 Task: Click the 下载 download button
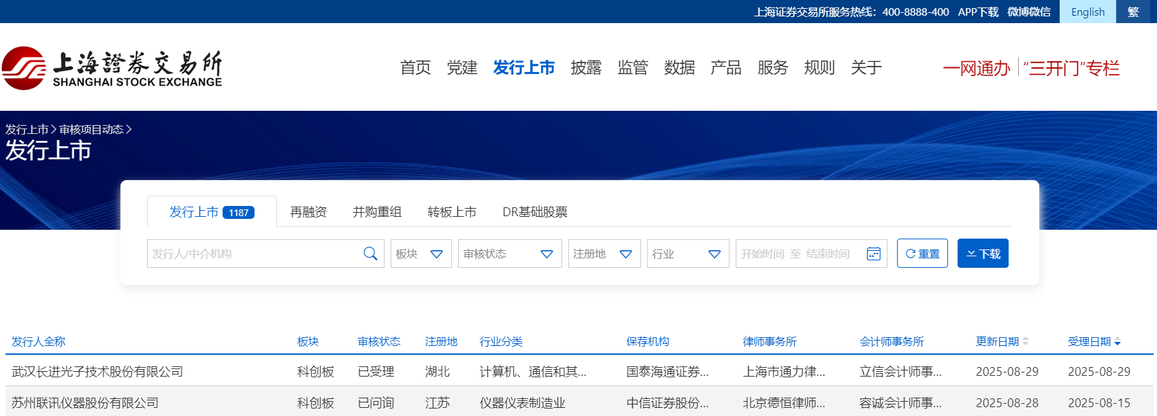pos(983,254)
